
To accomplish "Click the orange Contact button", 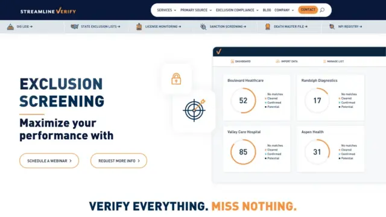I will click(308, 10).
